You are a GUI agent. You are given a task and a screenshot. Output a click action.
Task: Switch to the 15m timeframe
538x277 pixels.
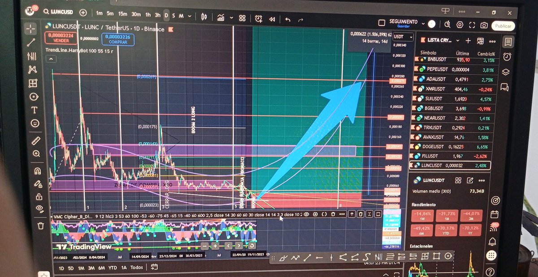122,14
